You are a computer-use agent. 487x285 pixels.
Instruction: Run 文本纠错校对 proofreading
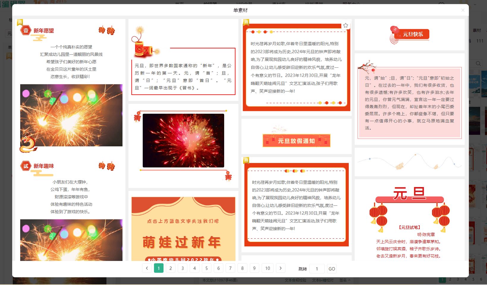coord(322,280)
